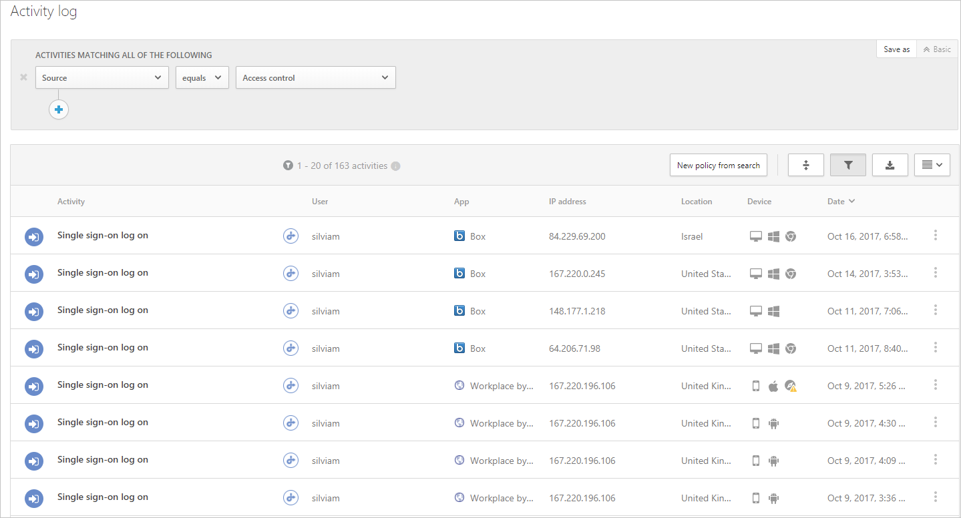Click the sign-in activity icon on first row
961x518 pixels.
click(x=34, y=236)
